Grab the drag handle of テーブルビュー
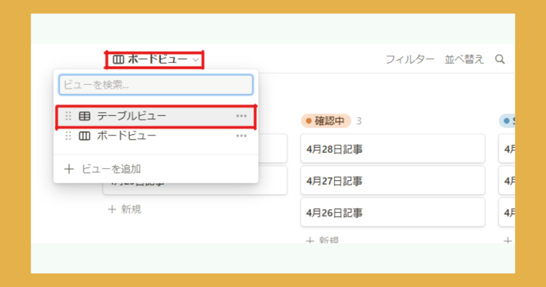Image resolution: width=546 pixels, height=287 pixels. (x=68, y=116)
